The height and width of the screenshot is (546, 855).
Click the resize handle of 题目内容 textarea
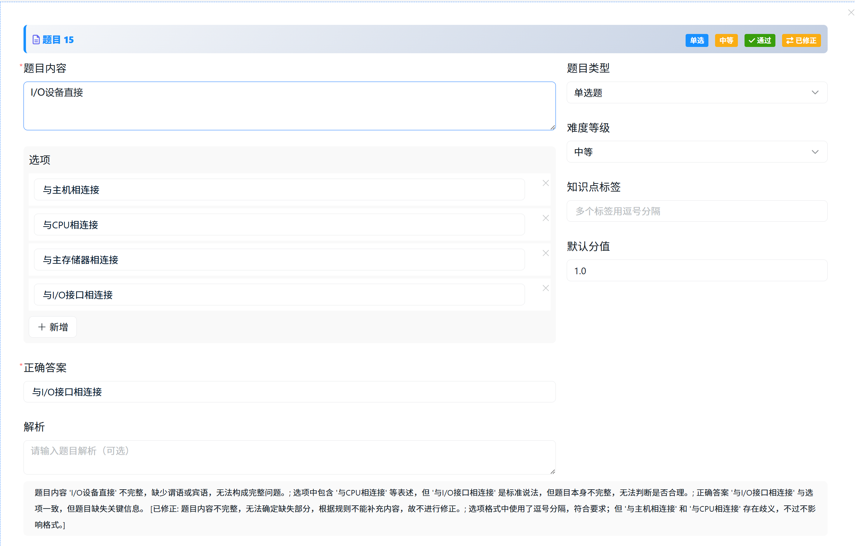553,127
